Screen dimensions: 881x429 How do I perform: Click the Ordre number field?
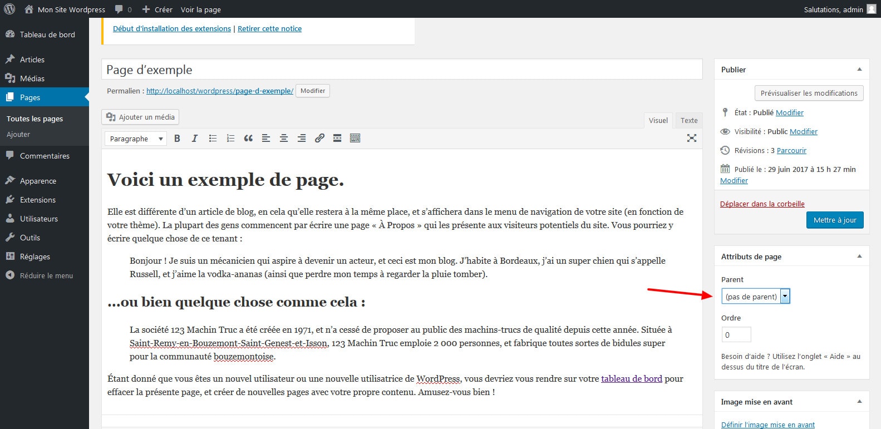(736, 334)
